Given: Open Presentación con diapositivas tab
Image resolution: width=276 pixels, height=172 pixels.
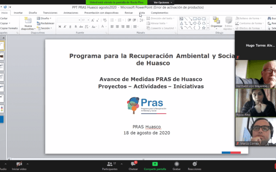Looking at the screenshot, I should point(101,13).
